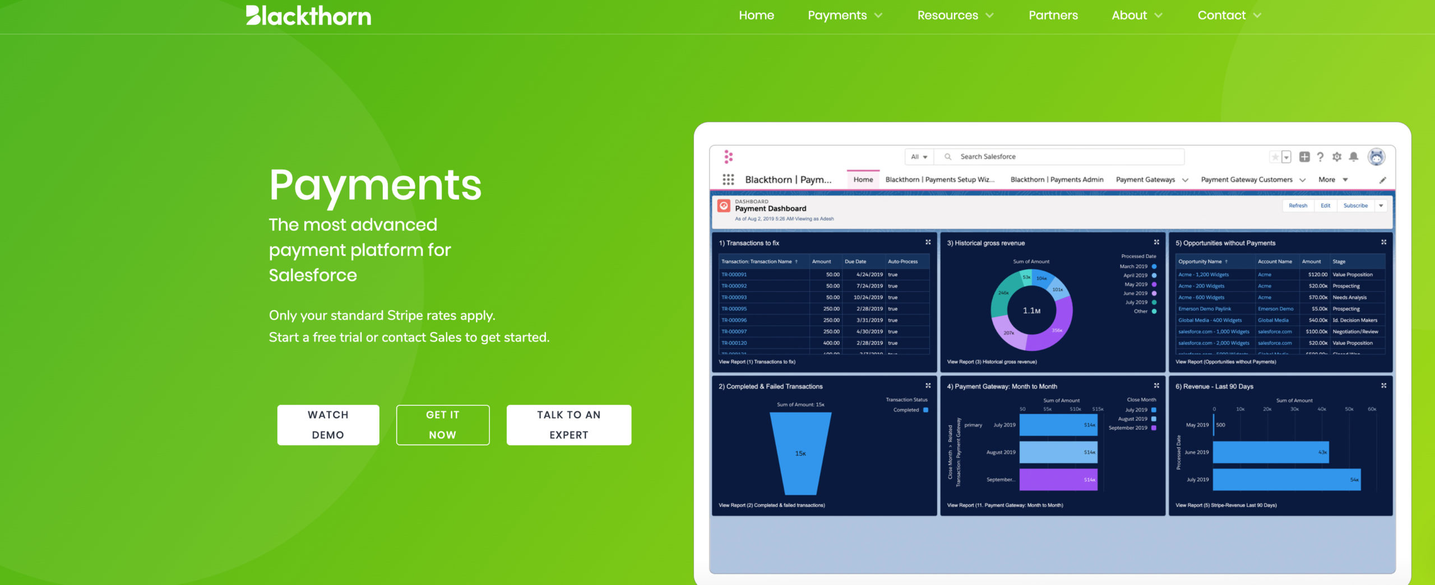Screen dimensions: 1435x585
Task: Open the Salesforce app launcher grid icon
Action: 728,180
